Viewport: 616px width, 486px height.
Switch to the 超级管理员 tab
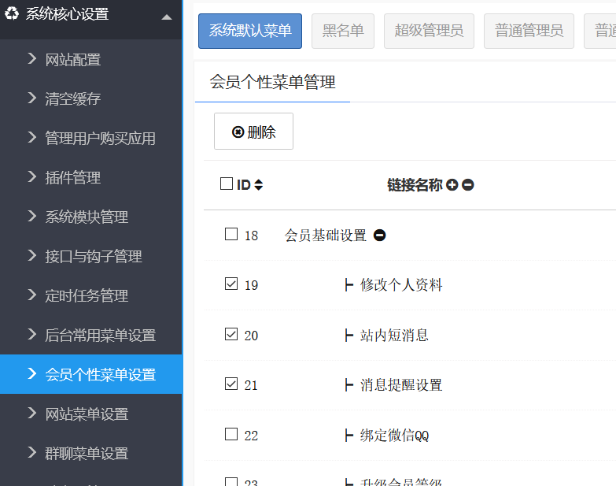429,32
